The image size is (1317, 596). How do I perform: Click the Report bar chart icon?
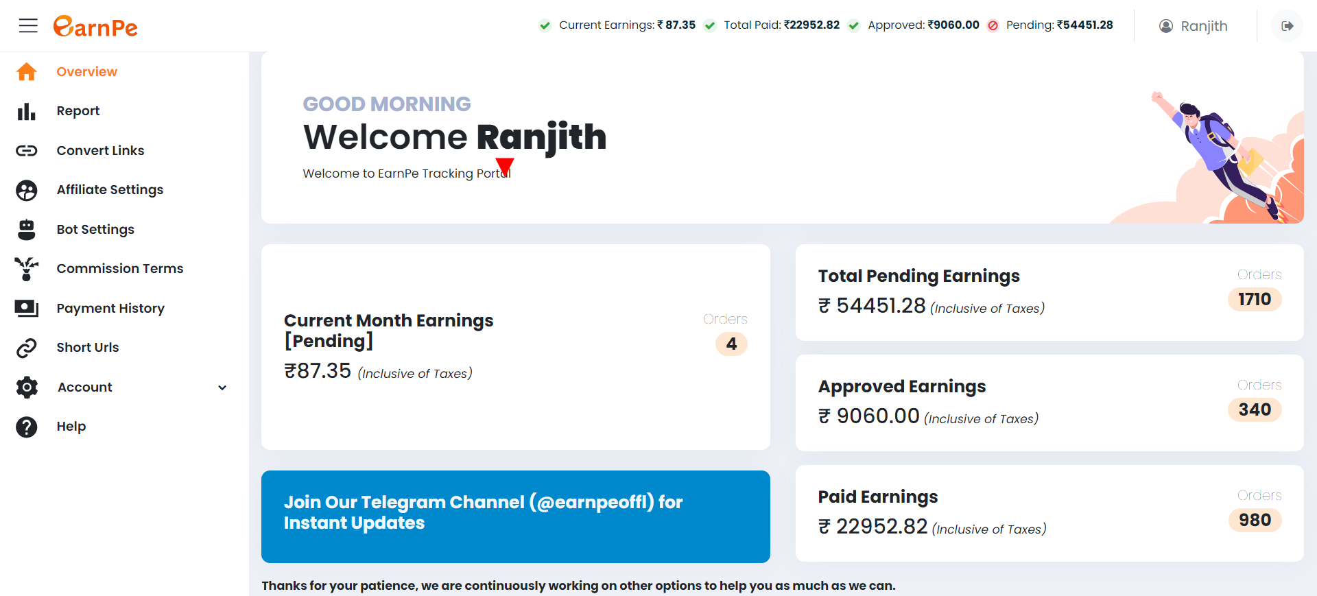(27, 111)
